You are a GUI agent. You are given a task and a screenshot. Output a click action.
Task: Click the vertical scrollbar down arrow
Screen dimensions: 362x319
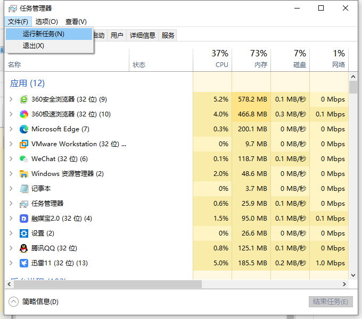pos(353,275)
